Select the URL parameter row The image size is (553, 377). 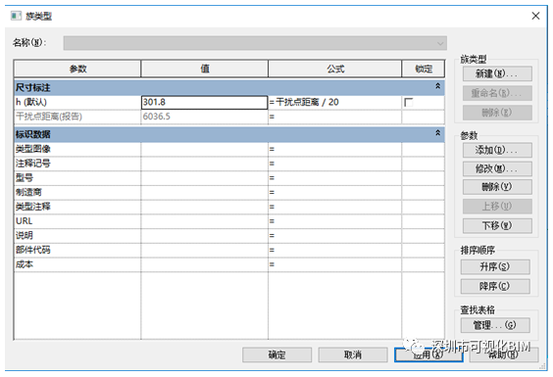229,221
